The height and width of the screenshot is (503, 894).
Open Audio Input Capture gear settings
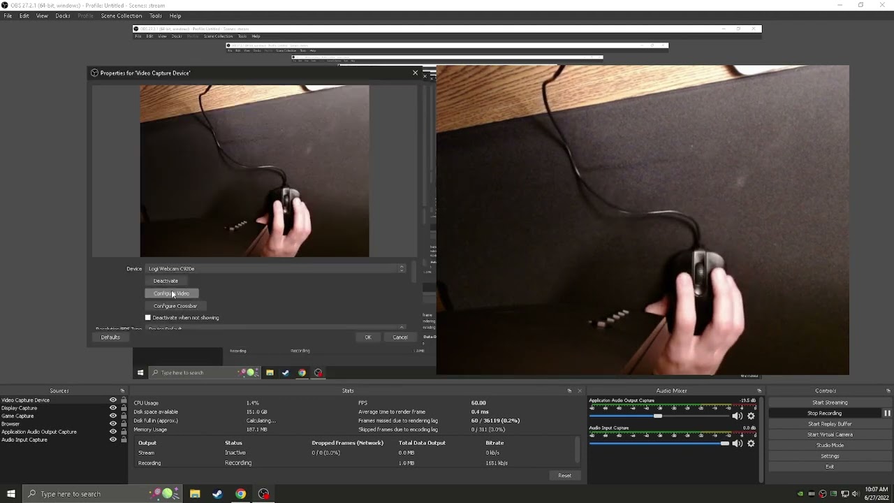[x=752, y=444]
